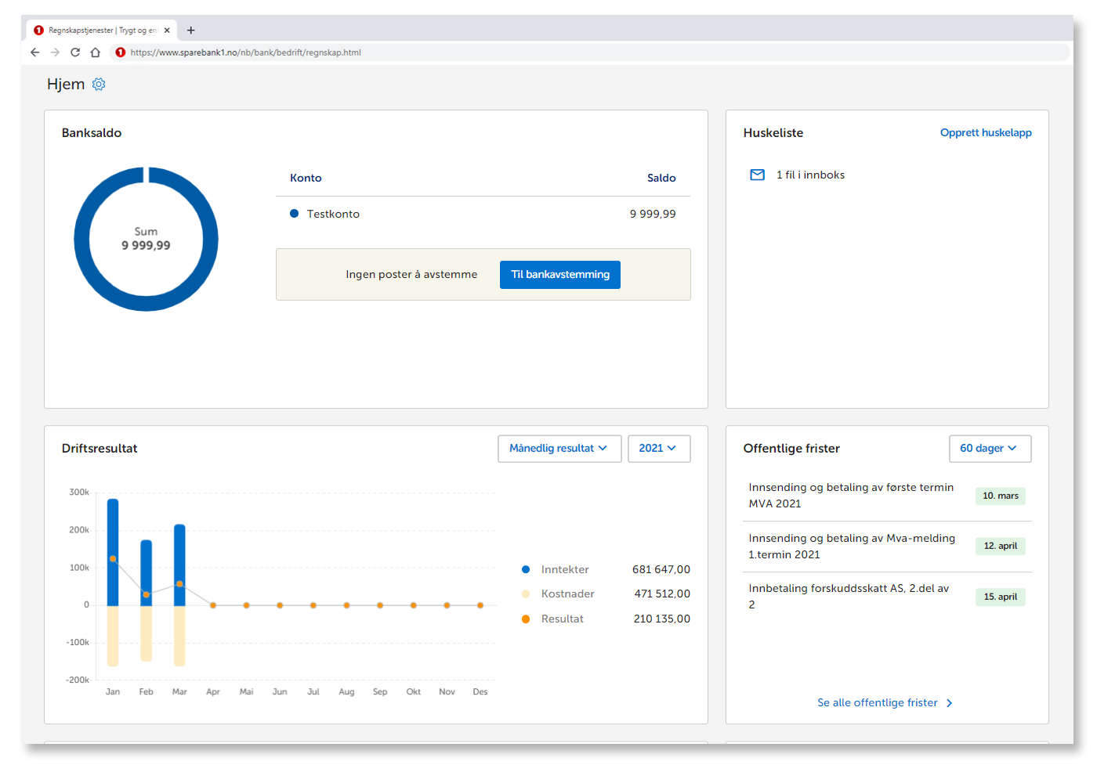The width and height of the screenshot is (1097, 765).
Task: Click the Til bankavstemming button
Action: point(559,275)
